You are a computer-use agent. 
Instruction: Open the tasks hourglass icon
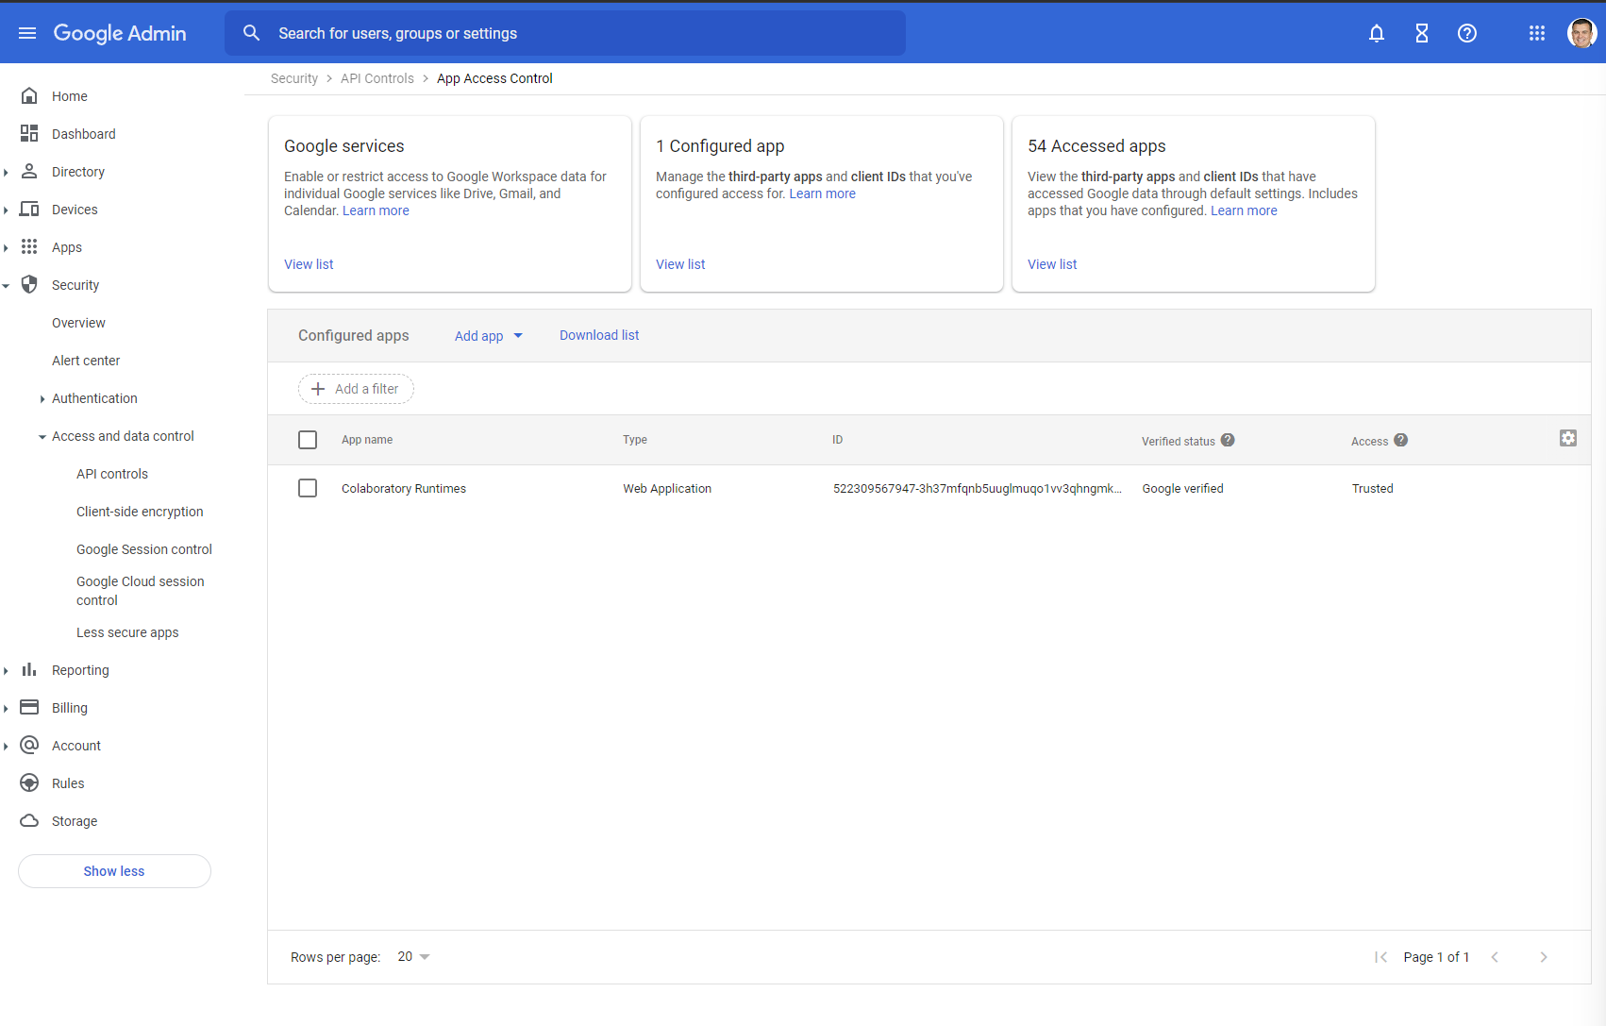1422,33
